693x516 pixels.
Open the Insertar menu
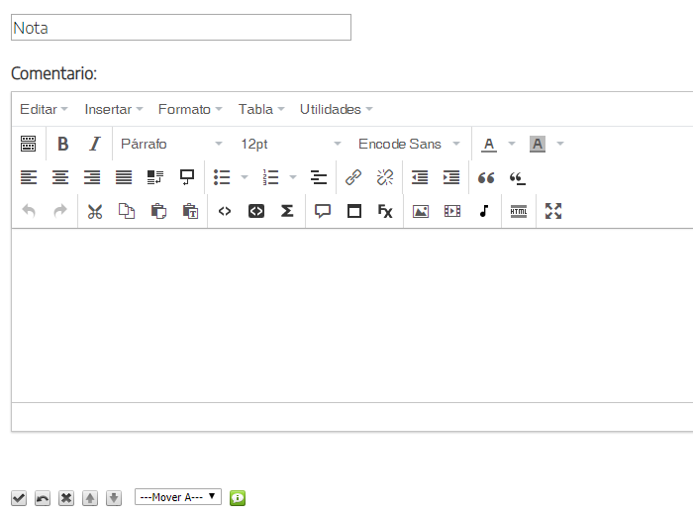114,109
